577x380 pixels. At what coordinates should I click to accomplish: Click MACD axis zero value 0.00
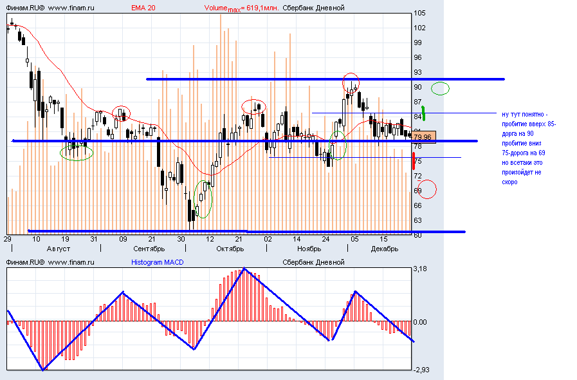click(420, 322)
